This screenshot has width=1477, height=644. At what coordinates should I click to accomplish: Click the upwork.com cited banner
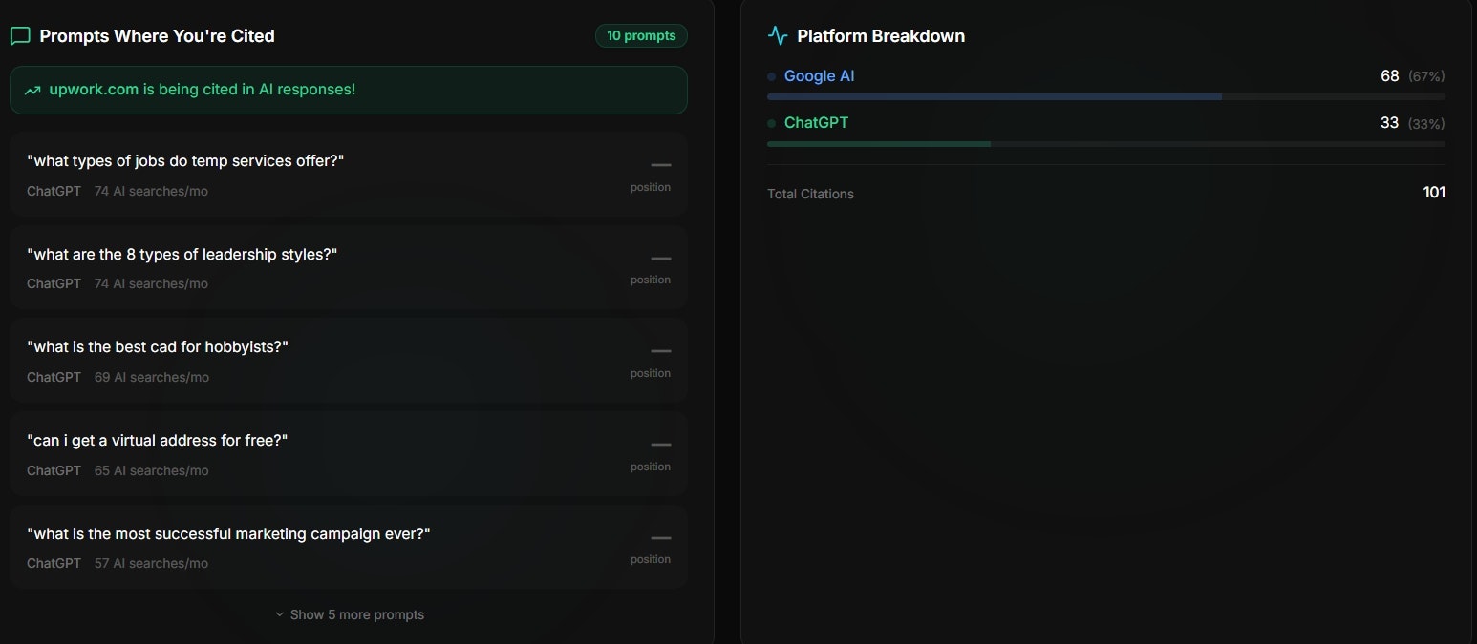pos(348,90)
